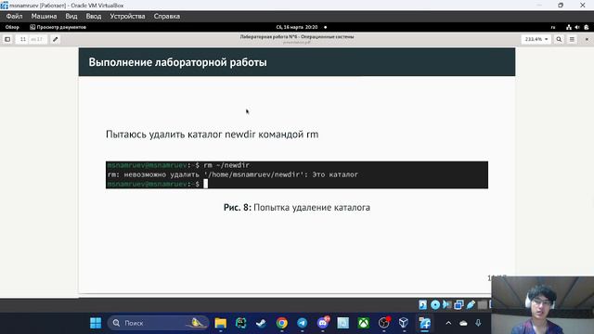Open the light blue app after Discord
This screenshot has width=594, height=334.
pyautogui.click(x=343, y=323)
